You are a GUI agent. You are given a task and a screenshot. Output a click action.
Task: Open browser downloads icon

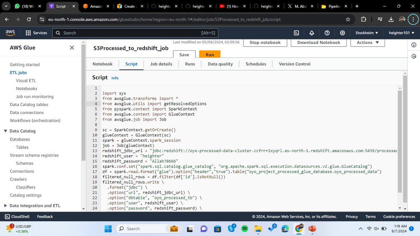point(391,20)
